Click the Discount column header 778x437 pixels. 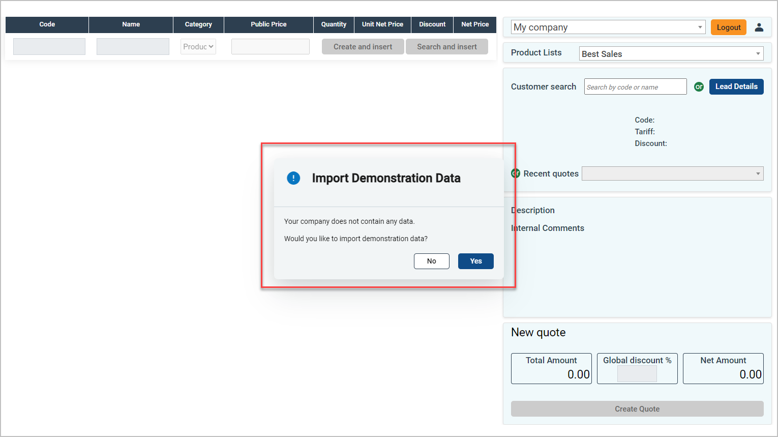pos(432,24)
